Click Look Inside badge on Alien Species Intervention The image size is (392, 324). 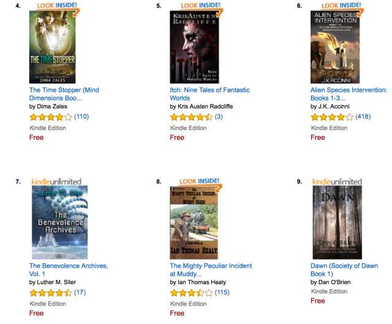pyautogui.click(x=342, y=6)
